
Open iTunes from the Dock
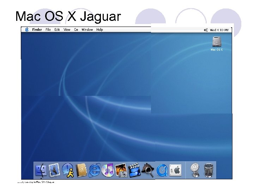pos(108,170)
